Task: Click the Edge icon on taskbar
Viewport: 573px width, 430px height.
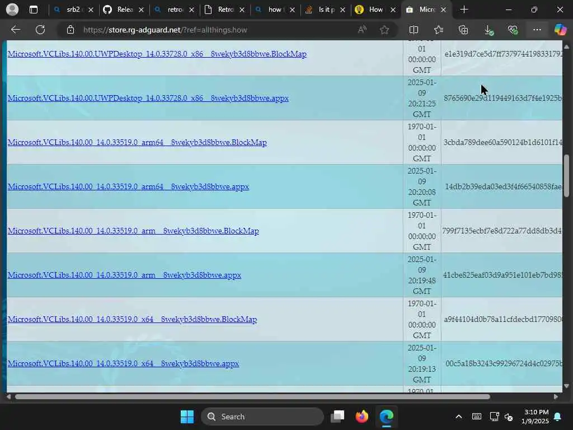Action: pos(386,417)
